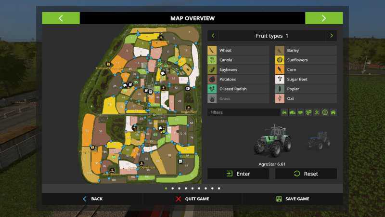Select the fifth page indicator dot
This screenshot has width=385, height=217.
point(192,189)
